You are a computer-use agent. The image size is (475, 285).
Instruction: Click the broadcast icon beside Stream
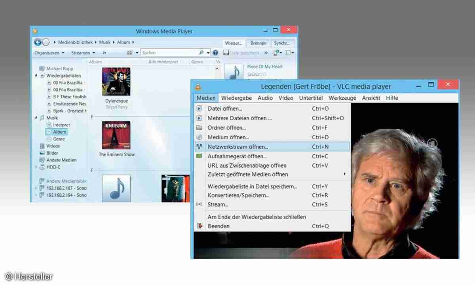tap(199, 204)
